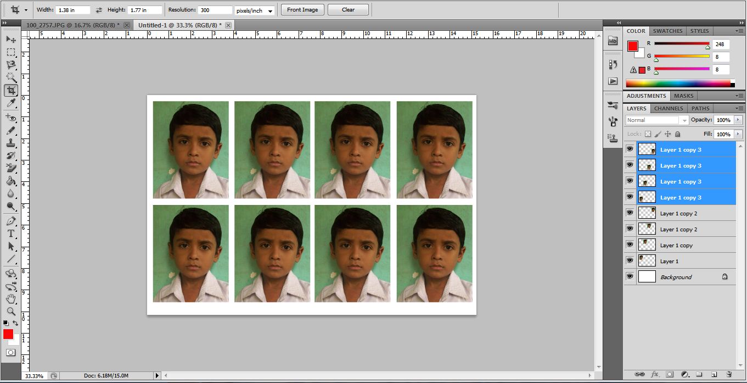This screenshot has width=747, height=383.
Task: Select the Path Selection tool
Action: pos(10,246)
